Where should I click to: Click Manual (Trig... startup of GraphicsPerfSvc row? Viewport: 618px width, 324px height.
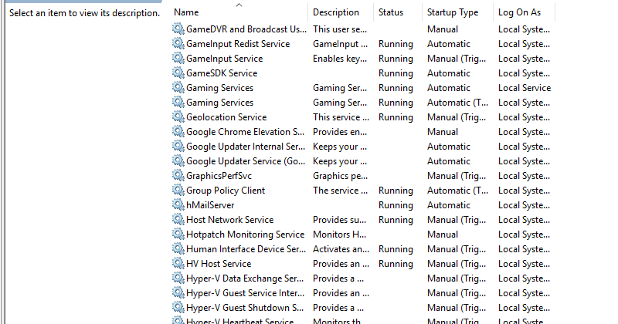click(457, 176)
